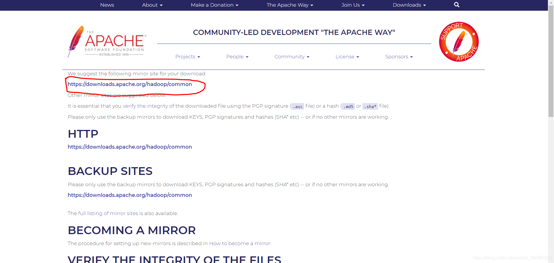
Task: Open the News page
Action: 107,5
